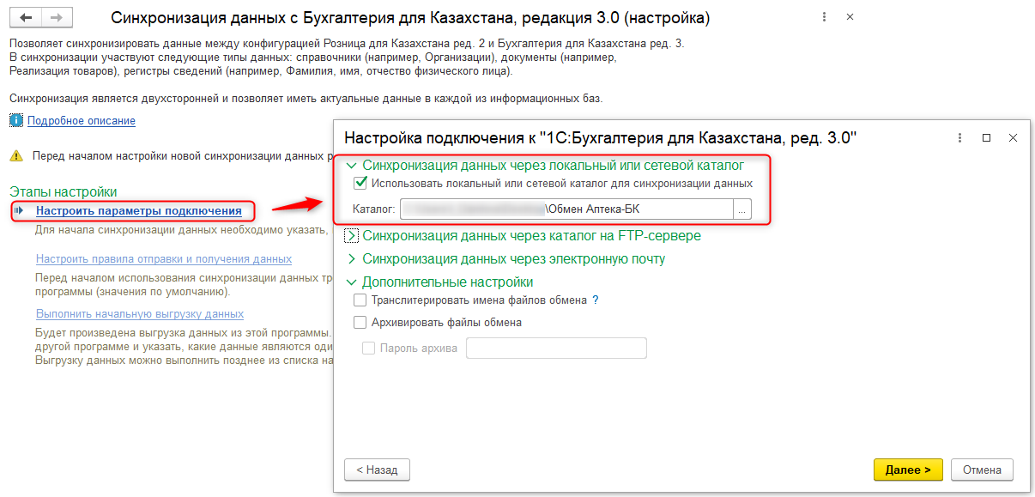Uncheck Использовать локальный или сетевой каталог
1035x497 pixels.
click(360, 184)
